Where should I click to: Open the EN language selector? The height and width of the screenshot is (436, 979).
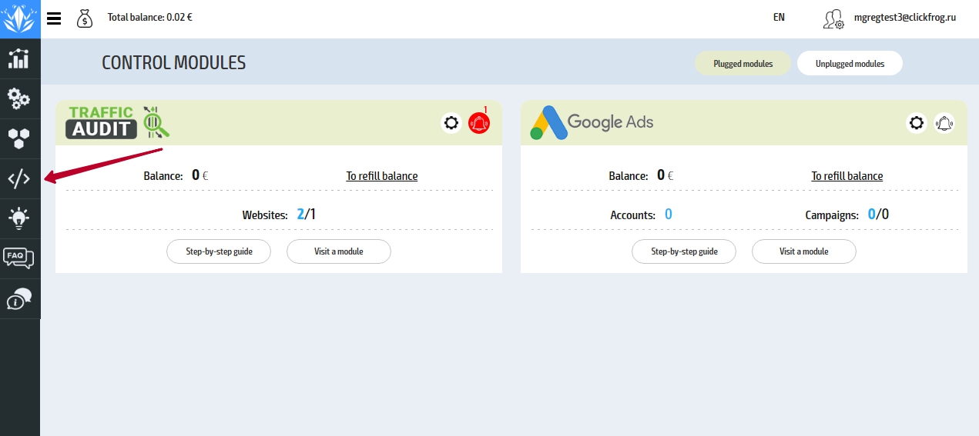[x=779, y=17]
